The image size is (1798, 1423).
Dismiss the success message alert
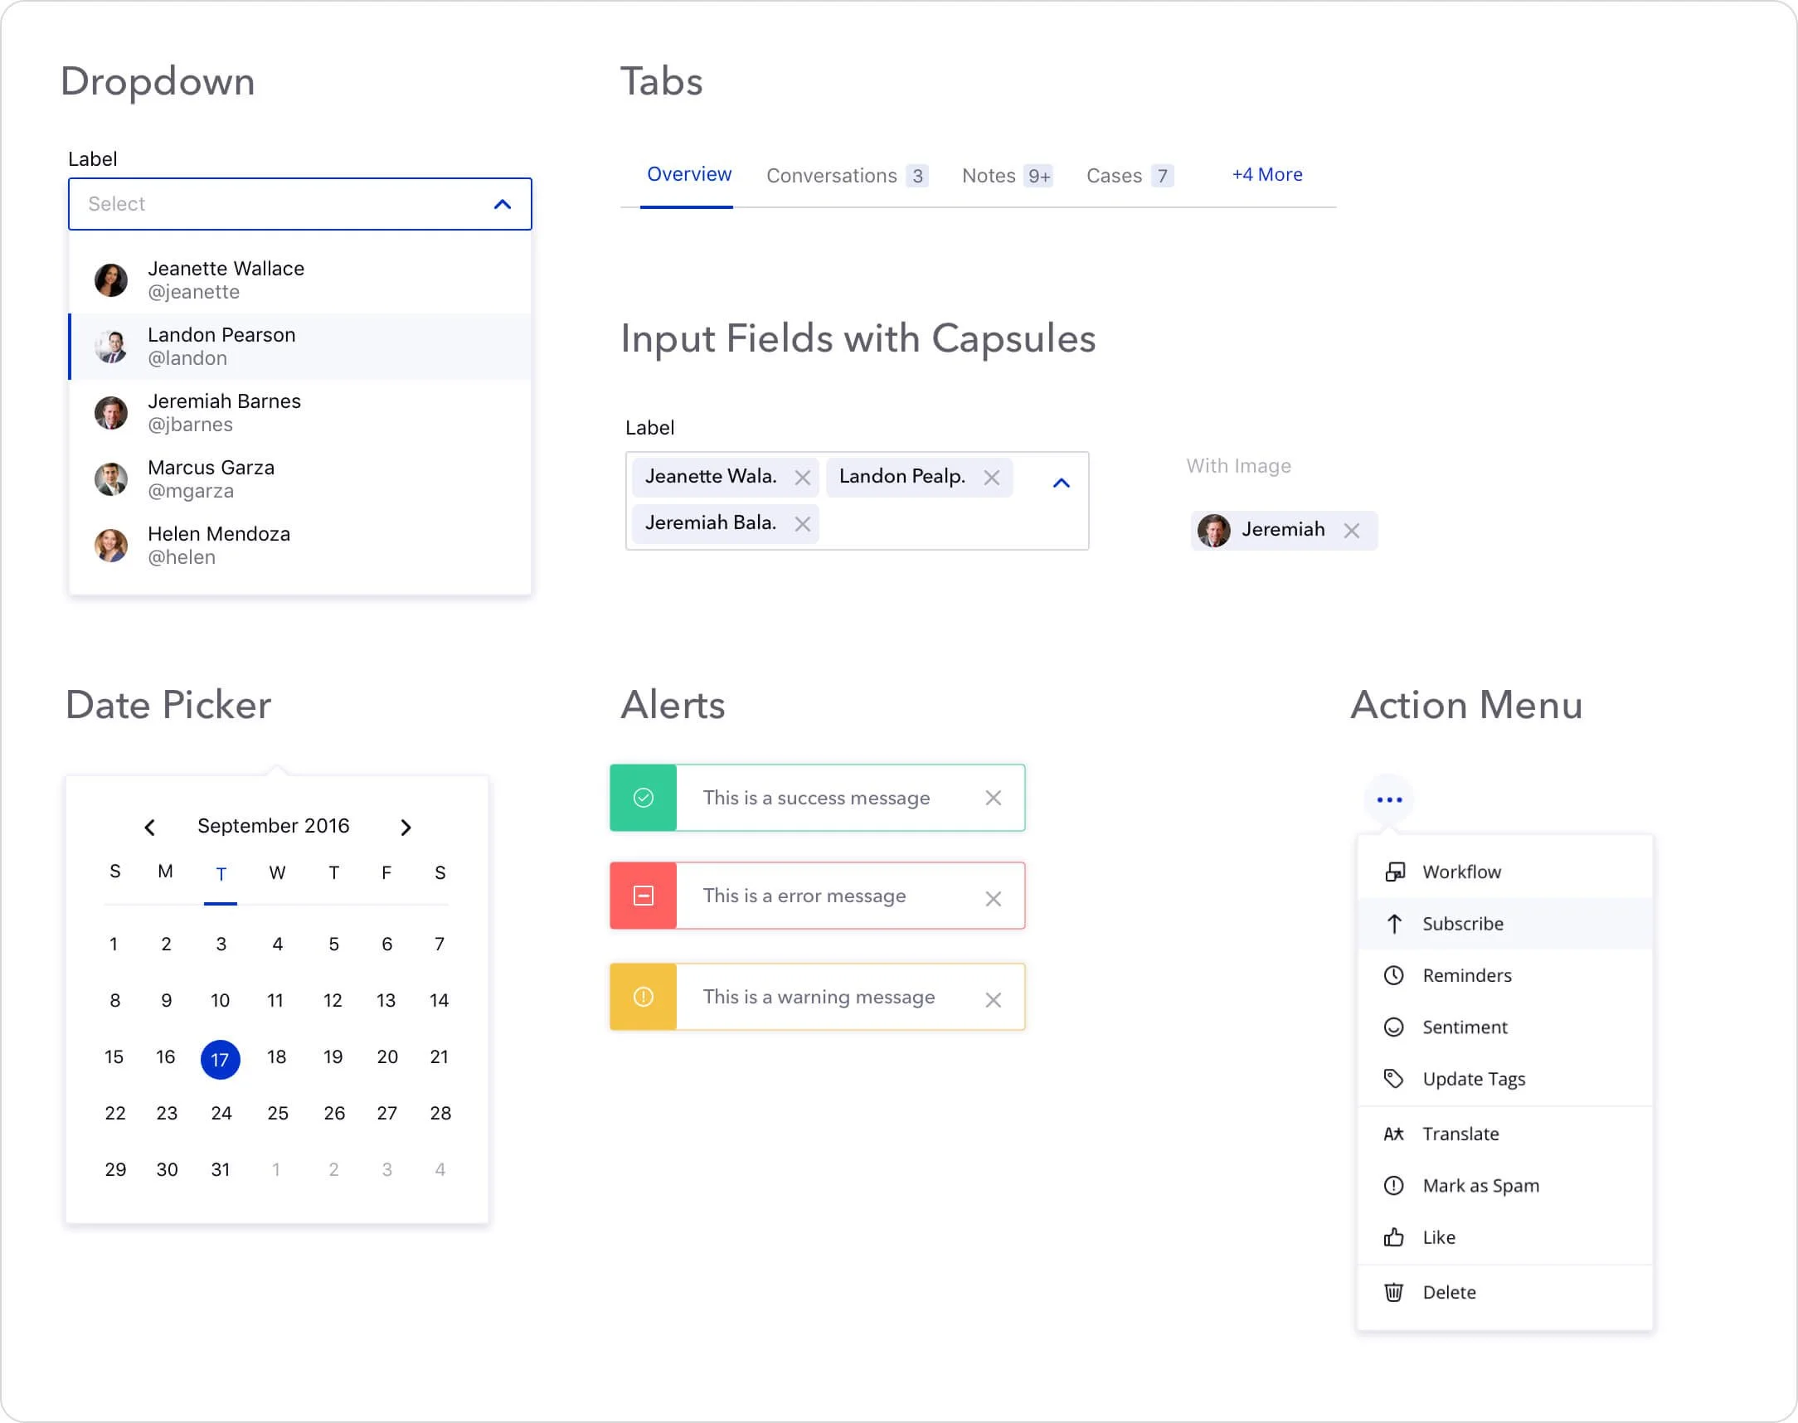coord(994,797)
